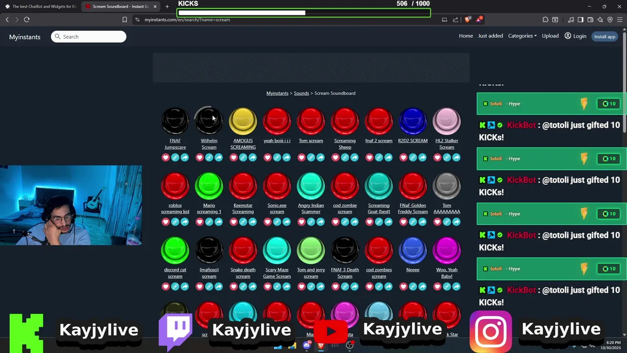This screenshot has height=353, width=627.
Task: Play the Wilhelm Scream sound button
Action: point(209,121)
